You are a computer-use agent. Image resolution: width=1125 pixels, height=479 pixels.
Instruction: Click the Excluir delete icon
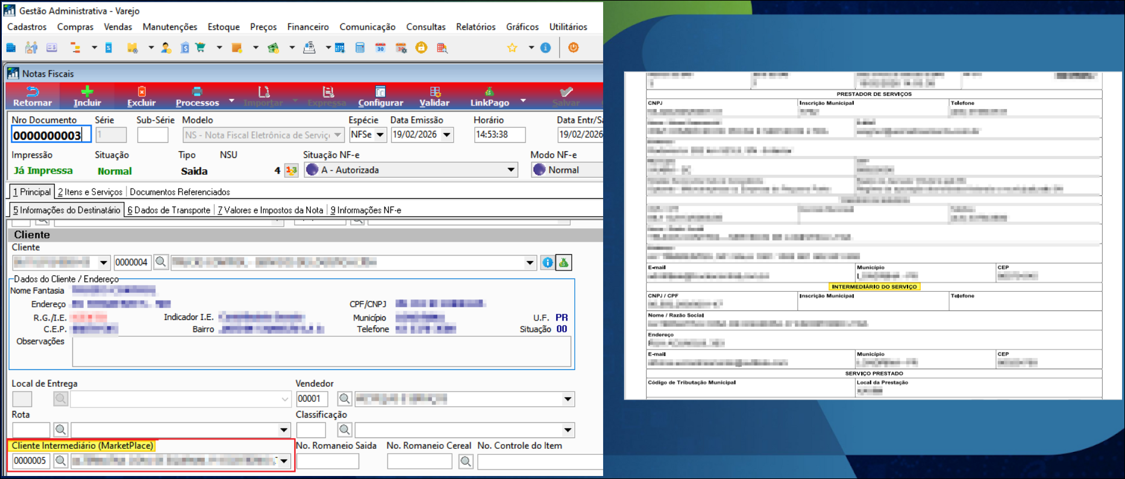tap(142, 92)
